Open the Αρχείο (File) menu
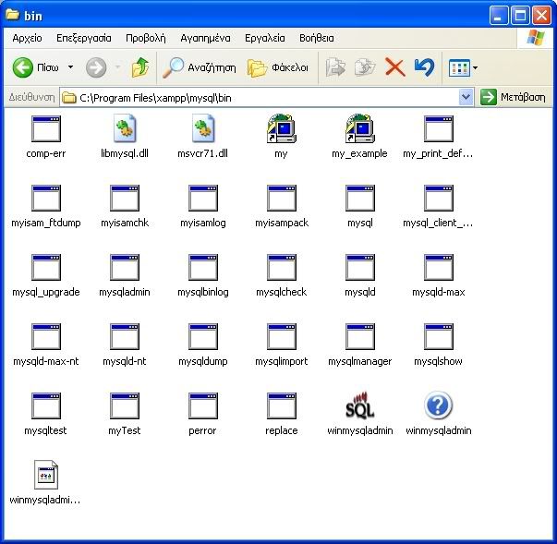 click(27, 38)
